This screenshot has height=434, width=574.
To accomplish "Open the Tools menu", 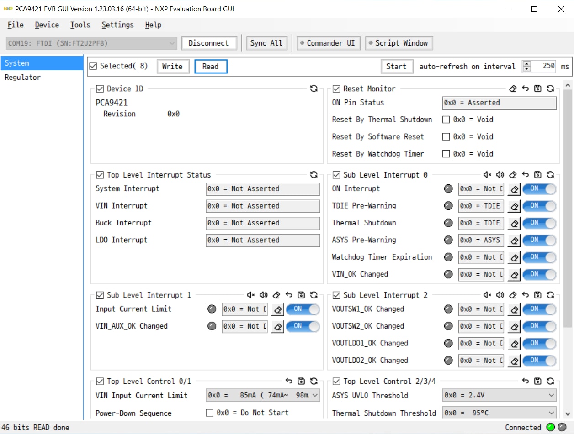I will [80, 25].
